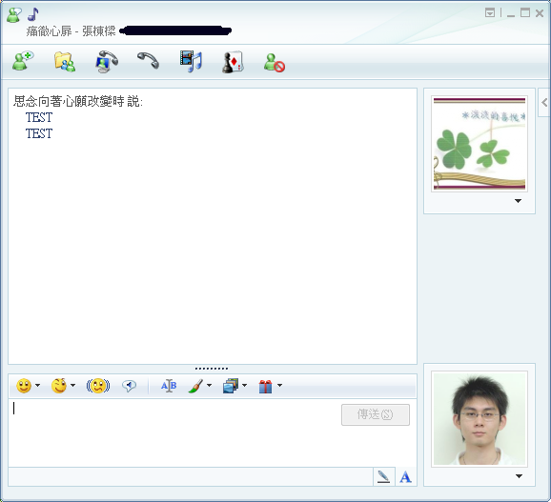The image size is (551, 502).
Task: Open the wink animation picker
Action: coord(59,386)
